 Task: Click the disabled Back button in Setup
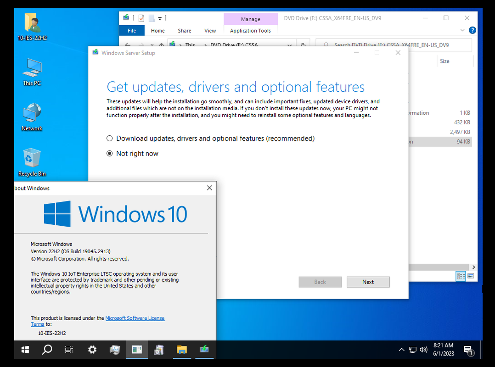(x=320, y=282)
